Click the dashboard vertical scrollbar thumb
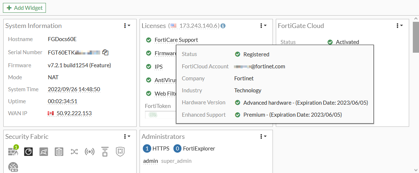The image size is (419, 173). [416, 37]
